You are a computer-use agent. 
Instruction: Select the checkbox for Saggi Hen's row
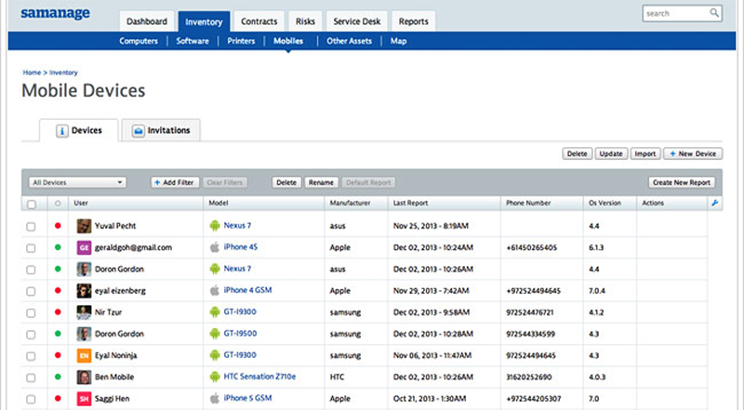click(x=32, y=398)
